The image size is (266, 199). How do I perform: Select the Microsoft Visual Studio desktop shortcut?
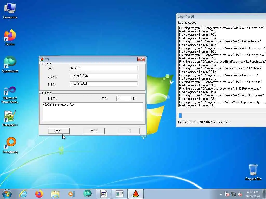coord(10,95)
